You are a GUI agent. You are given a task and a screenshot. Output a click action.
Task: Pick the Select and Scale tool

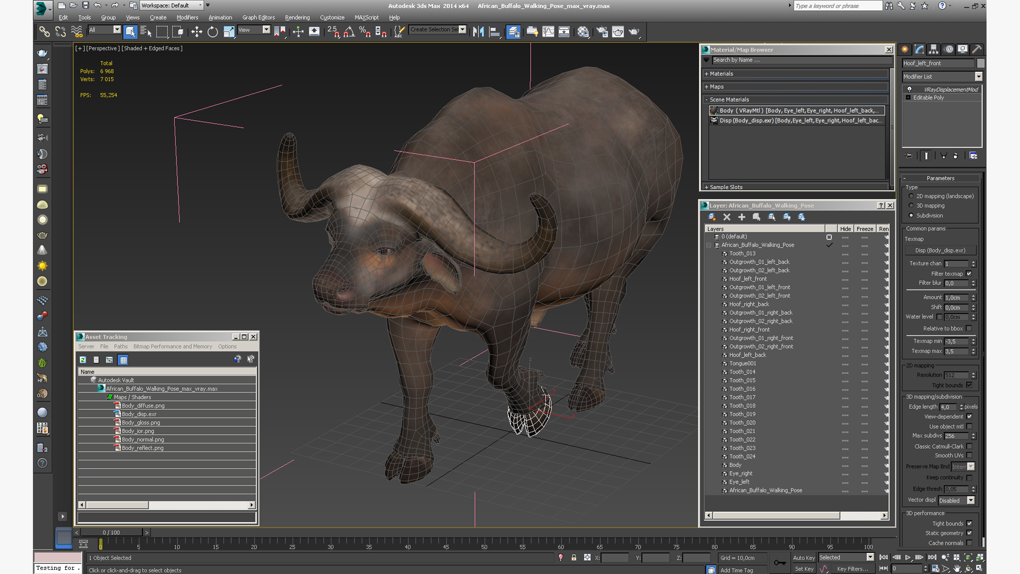point(228,32)
